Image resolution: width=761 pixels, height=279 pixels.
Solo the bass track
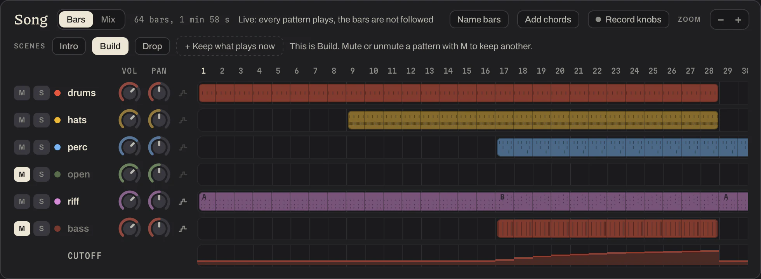pos(42,229)
